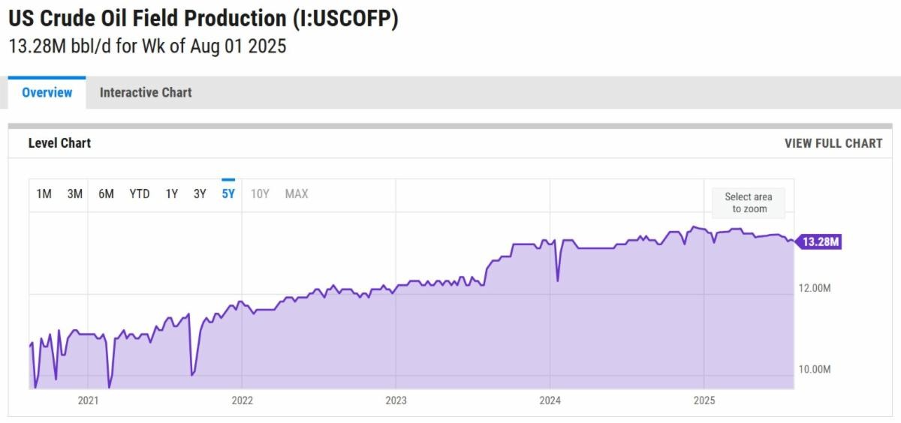Image resolution: width=901 pixels, height=423 pixels.
Task: Show year-to-date with YTD
Action: point(140,194)
